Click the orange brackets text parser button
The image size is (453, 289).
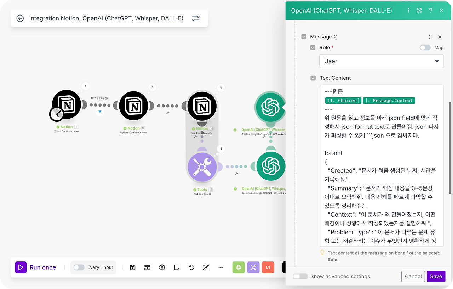[x=268, y=267]
